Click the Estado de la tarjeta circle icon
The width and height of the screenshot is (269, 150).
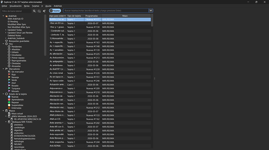(7, 94)
